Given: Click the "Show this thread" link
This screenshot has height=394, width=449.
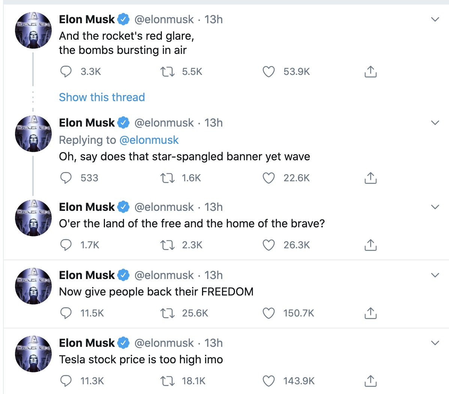Looking at the screenshot, I should pos(102,97).
